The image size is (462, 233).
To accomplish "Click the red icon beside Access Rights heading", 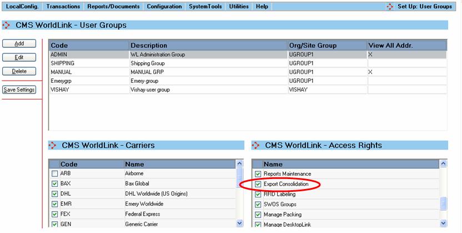I will 256,146.
